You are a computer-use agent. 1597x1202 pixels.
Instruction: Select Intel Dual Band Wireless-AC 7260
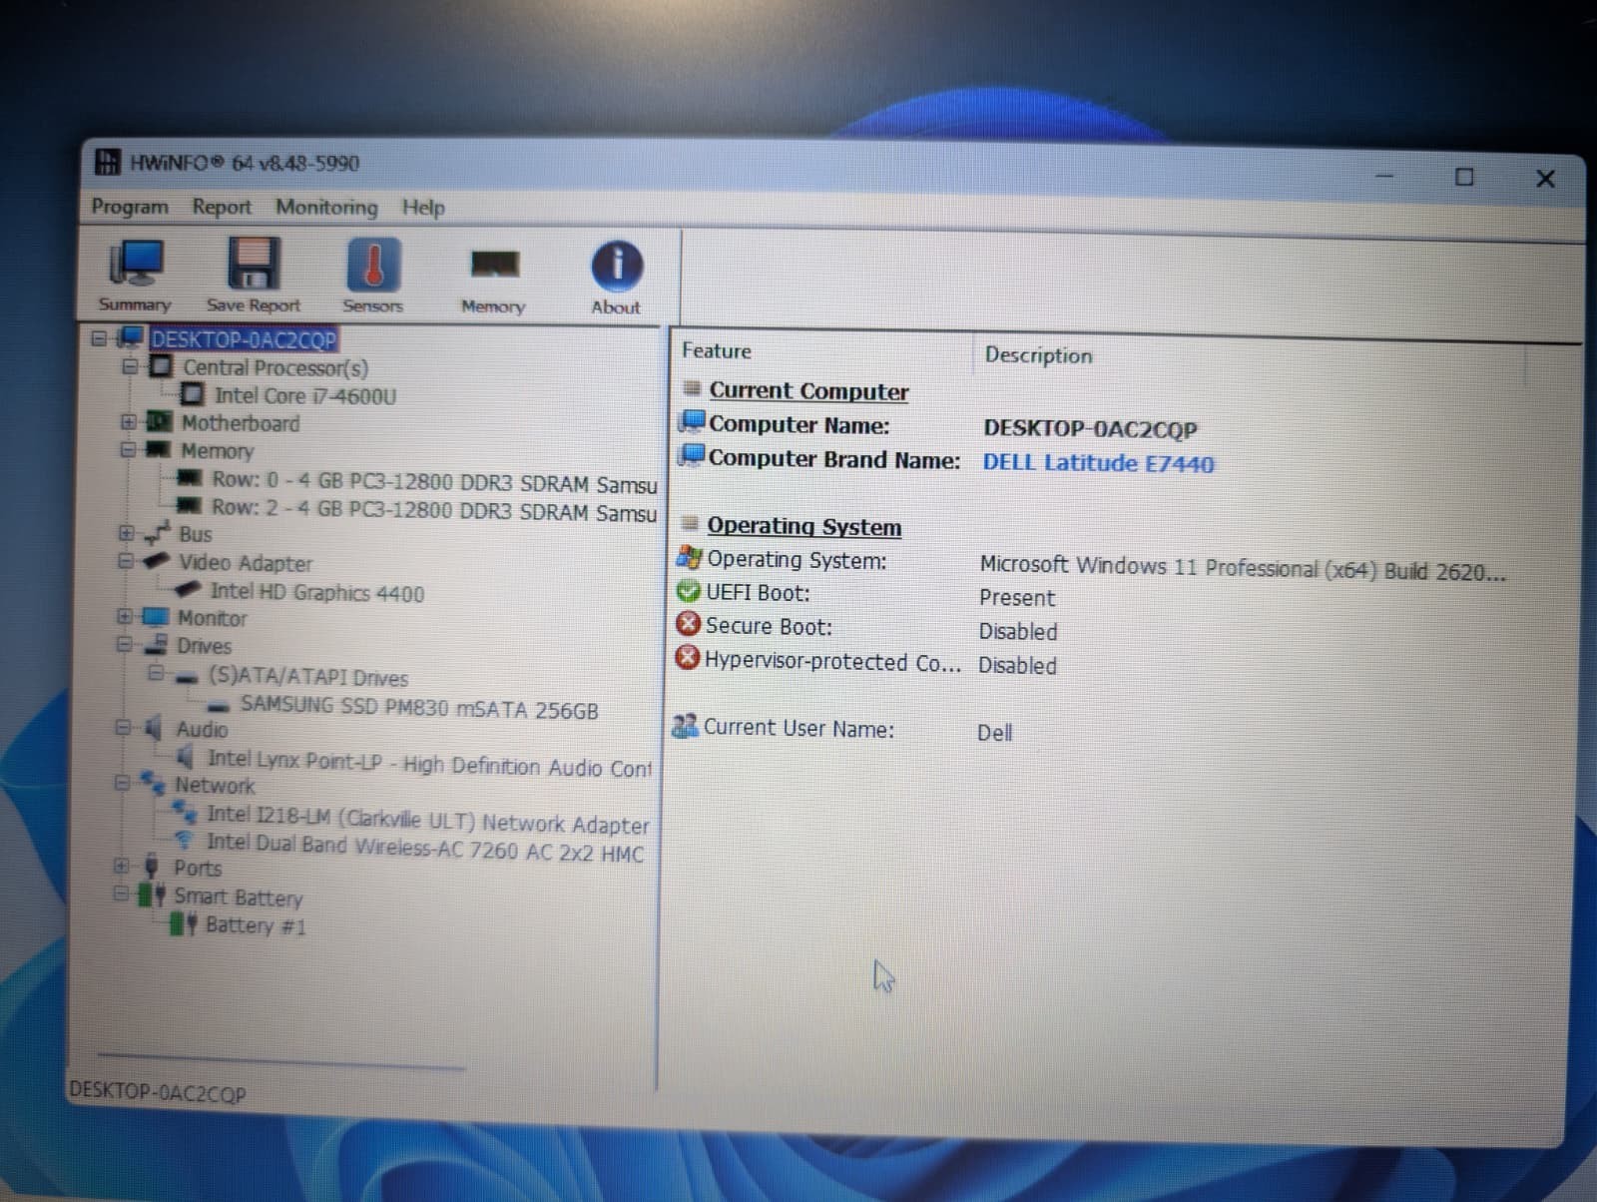(425, 849)
